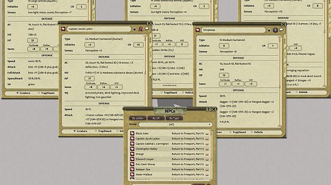Click the speech bubble icon on the Shopkeep sheet
This screenshot has height=185, width=331.
(x=281, y=30)
